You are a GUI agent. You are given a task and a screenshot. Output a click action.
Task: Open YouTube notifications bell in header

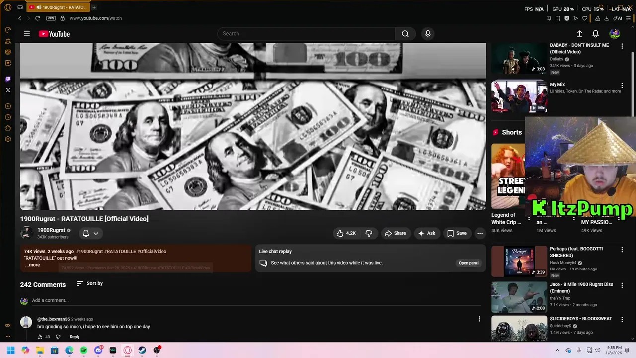pyautogui.click(x=595, y=34)
